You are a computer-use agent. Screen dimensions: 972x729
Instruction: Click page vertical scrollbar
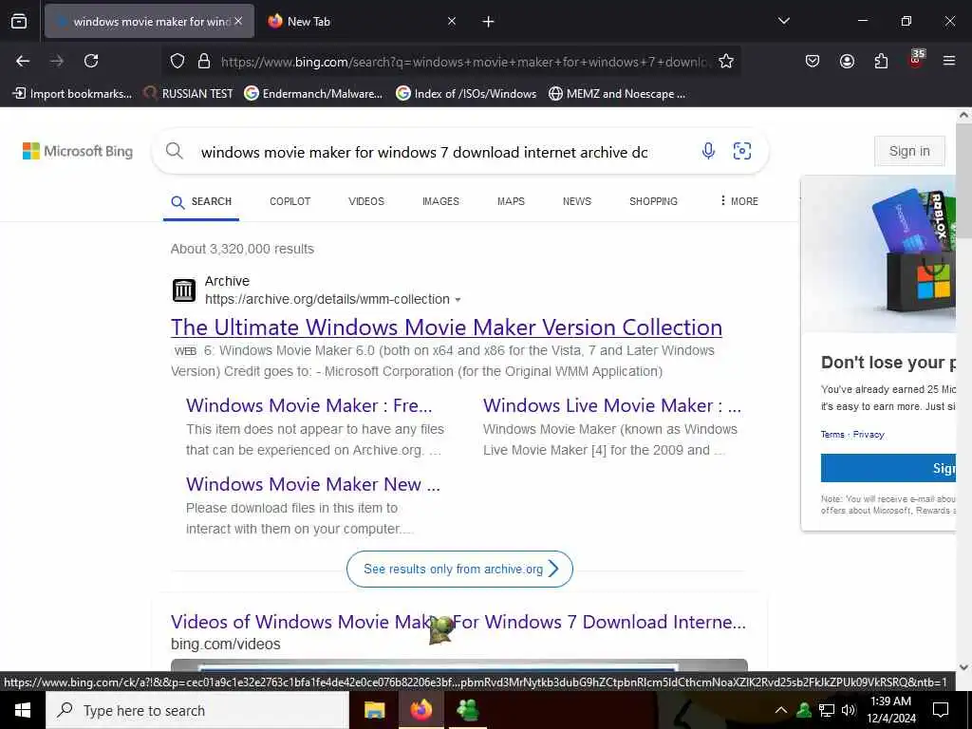[x=963, y=179]
